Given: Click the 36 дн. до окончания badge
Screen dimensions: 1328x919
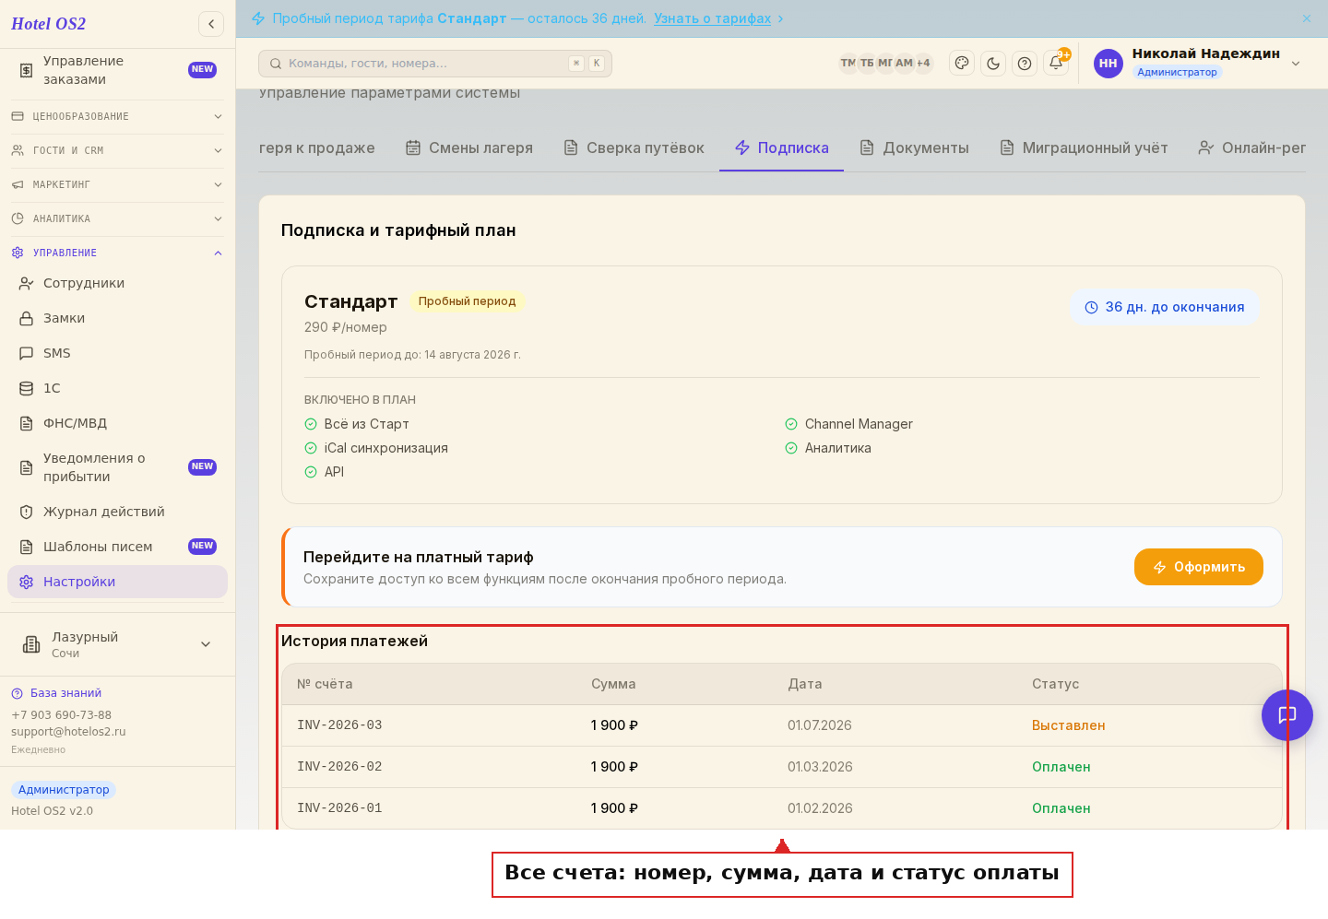Looking at the screenshot, I should coord(1165,307).
